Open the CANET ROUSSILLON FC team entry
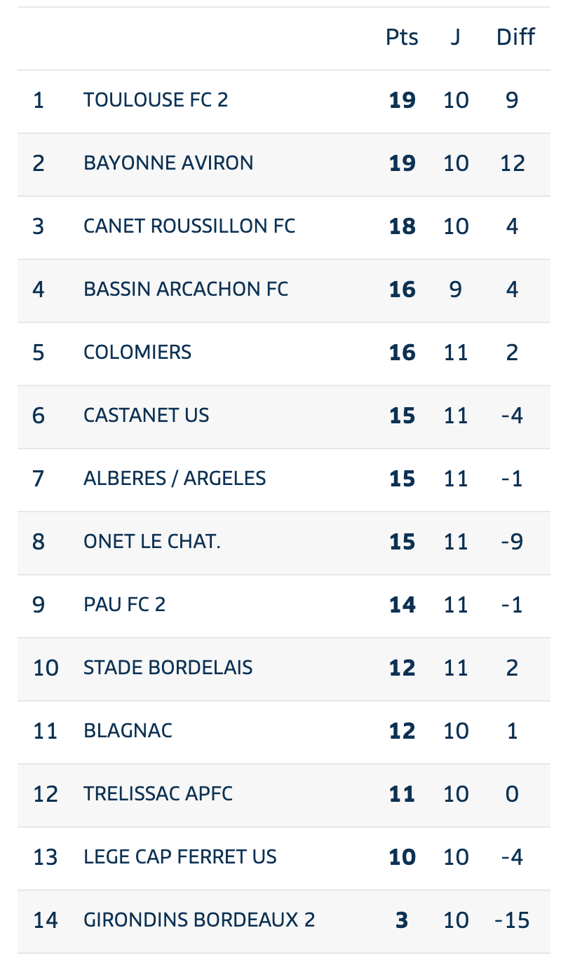Viewport: 561px width, 963px height. (x=283, y=227)
